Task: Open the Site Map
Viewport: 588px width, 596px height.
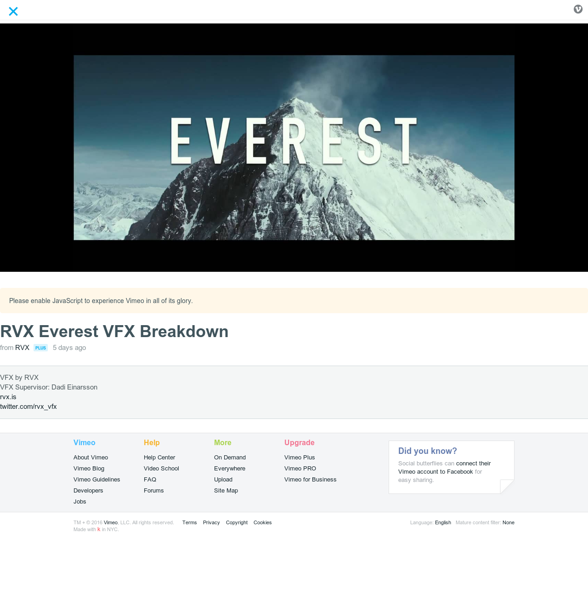Action: pos(226,491)
